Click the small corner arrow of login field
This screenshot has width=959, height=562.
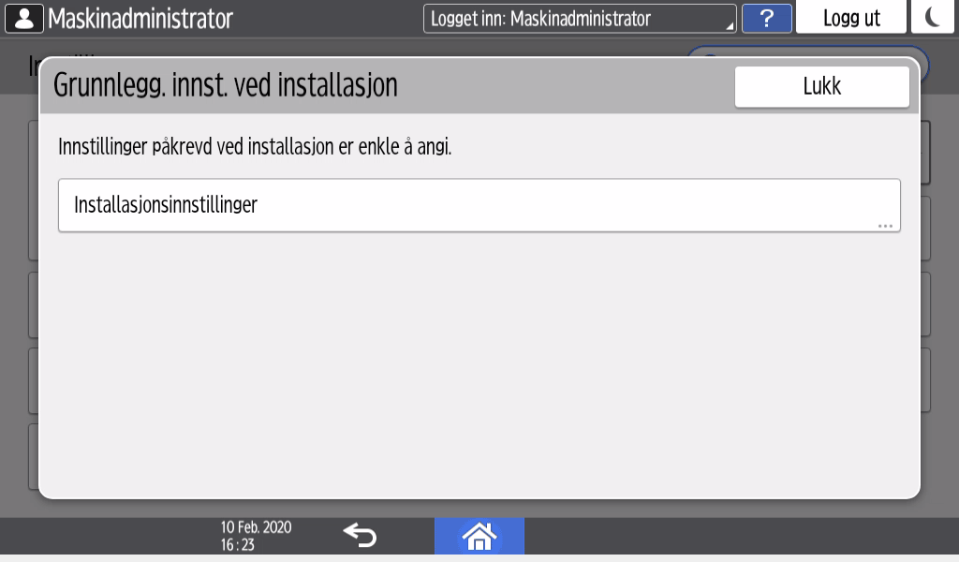pos(730,26)
